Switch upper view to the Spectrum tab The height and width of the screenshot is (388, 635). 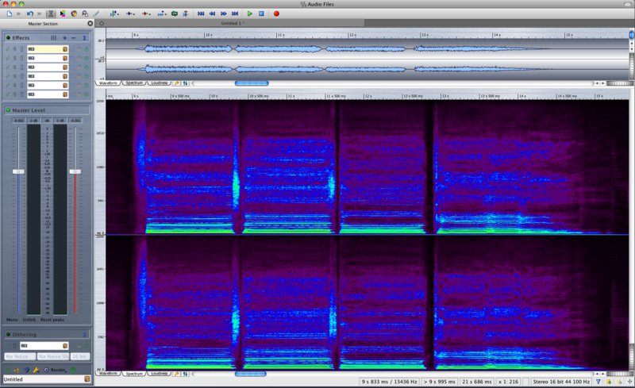(x=134, y=83)
